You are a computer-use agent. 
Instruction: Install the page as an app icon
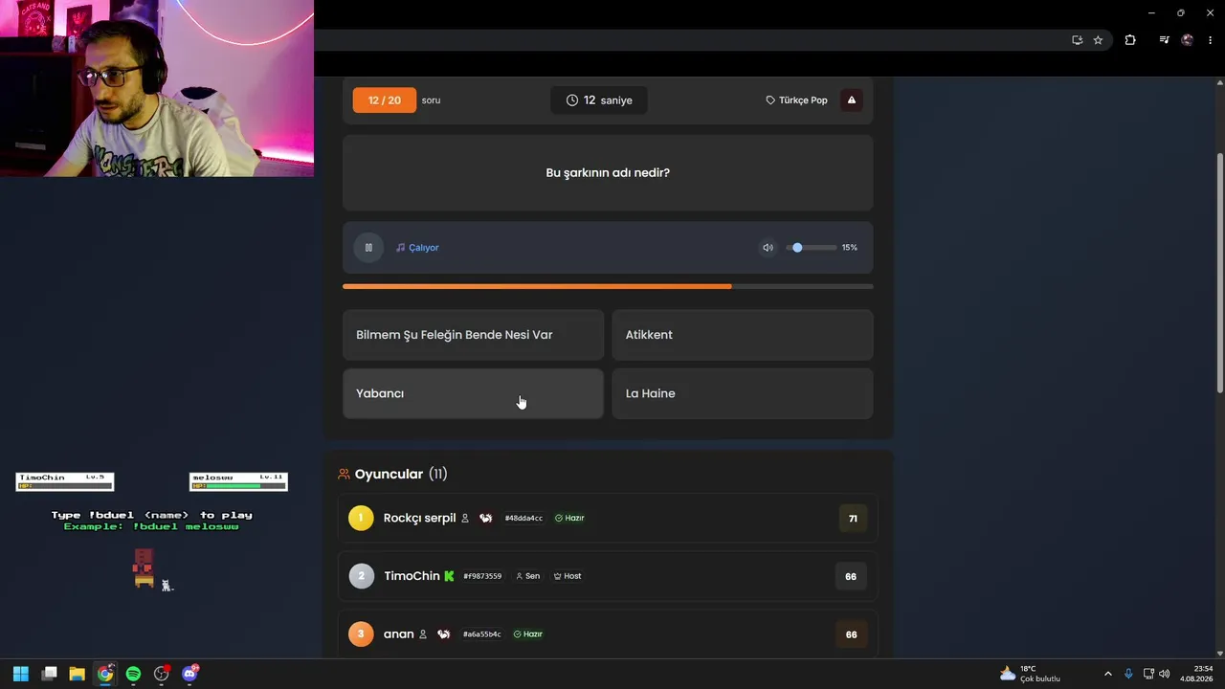[x=1077, y=40]
